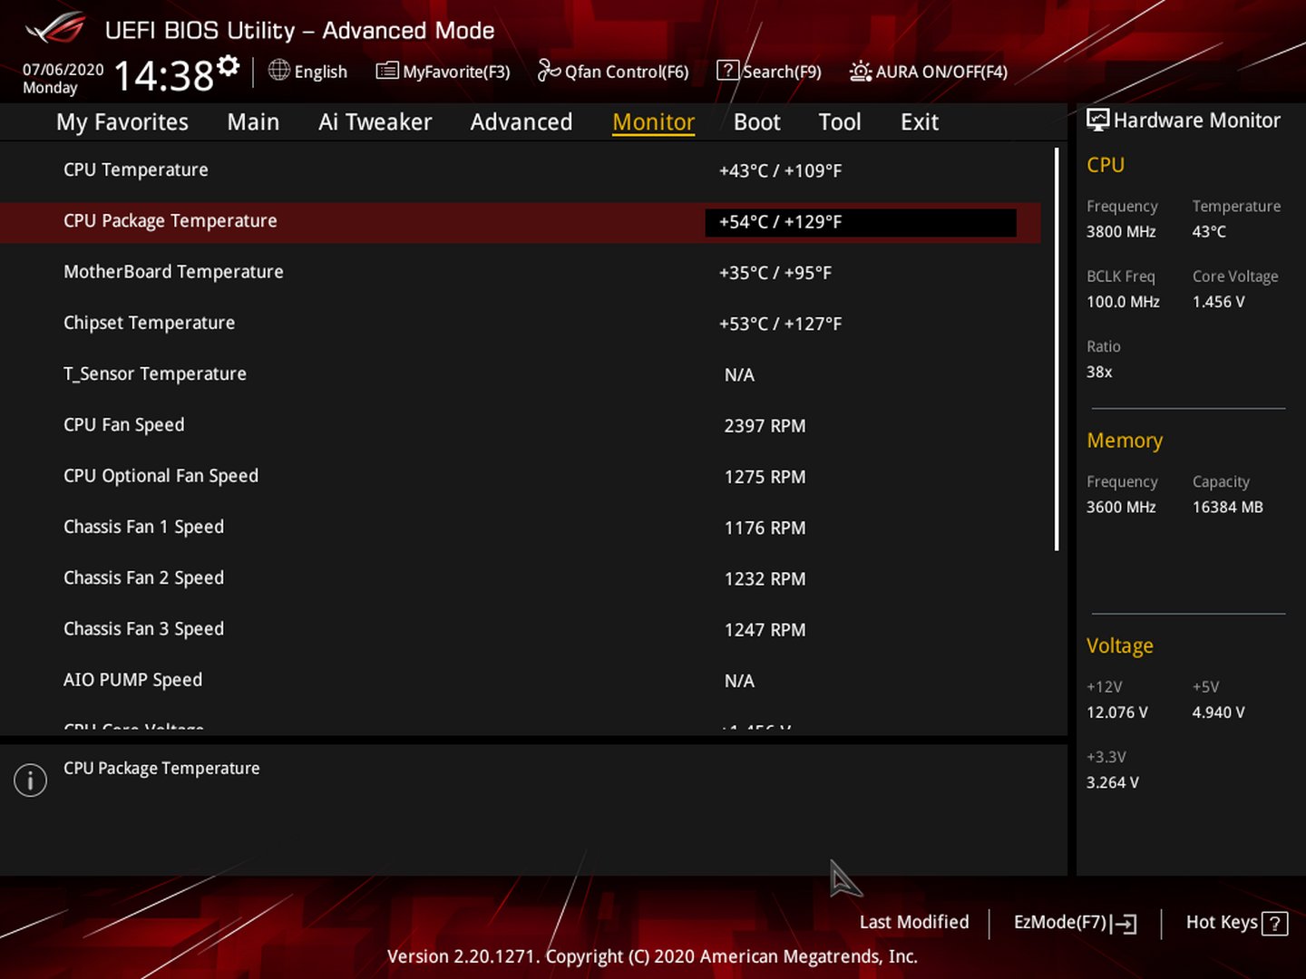Click the 1247 RPM value
1306x979 pixels.
tap(765, 630)
